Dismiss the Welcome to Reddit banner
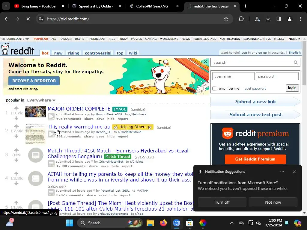 (x=205, y=62)
